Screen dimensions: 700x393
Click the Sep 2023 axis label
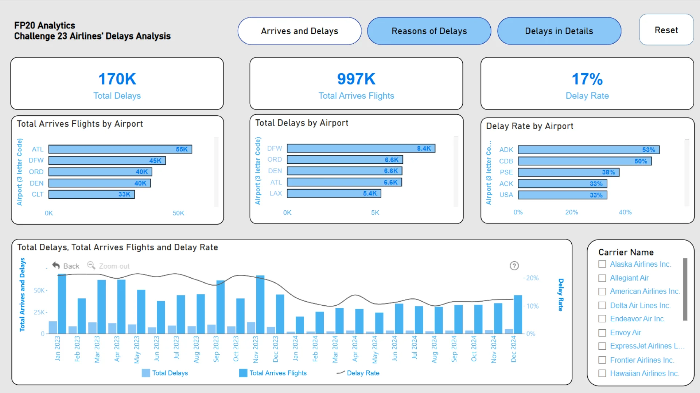(x=216, y=349)
